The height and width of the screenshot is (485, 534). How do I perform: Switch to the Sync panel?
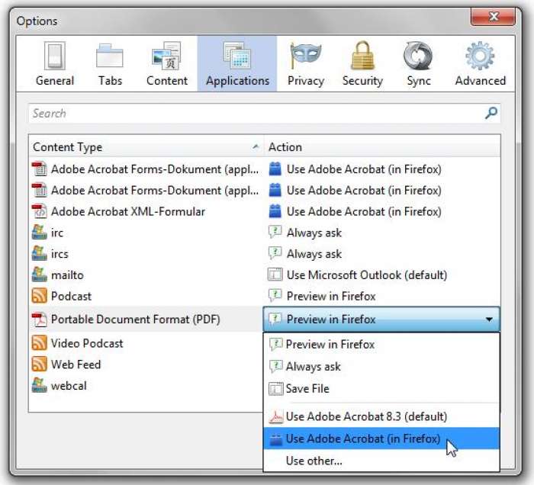(x=419, y=64)
